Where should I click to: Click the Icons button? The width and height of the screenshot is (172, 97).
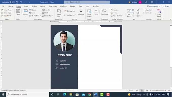click(x=32, y=13)
